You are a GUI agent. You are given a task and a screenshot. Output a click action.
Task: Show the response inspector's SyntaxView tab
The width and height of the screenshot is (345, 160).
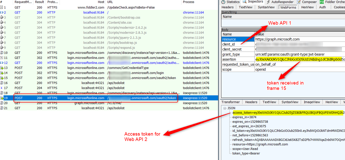(290, 102)
